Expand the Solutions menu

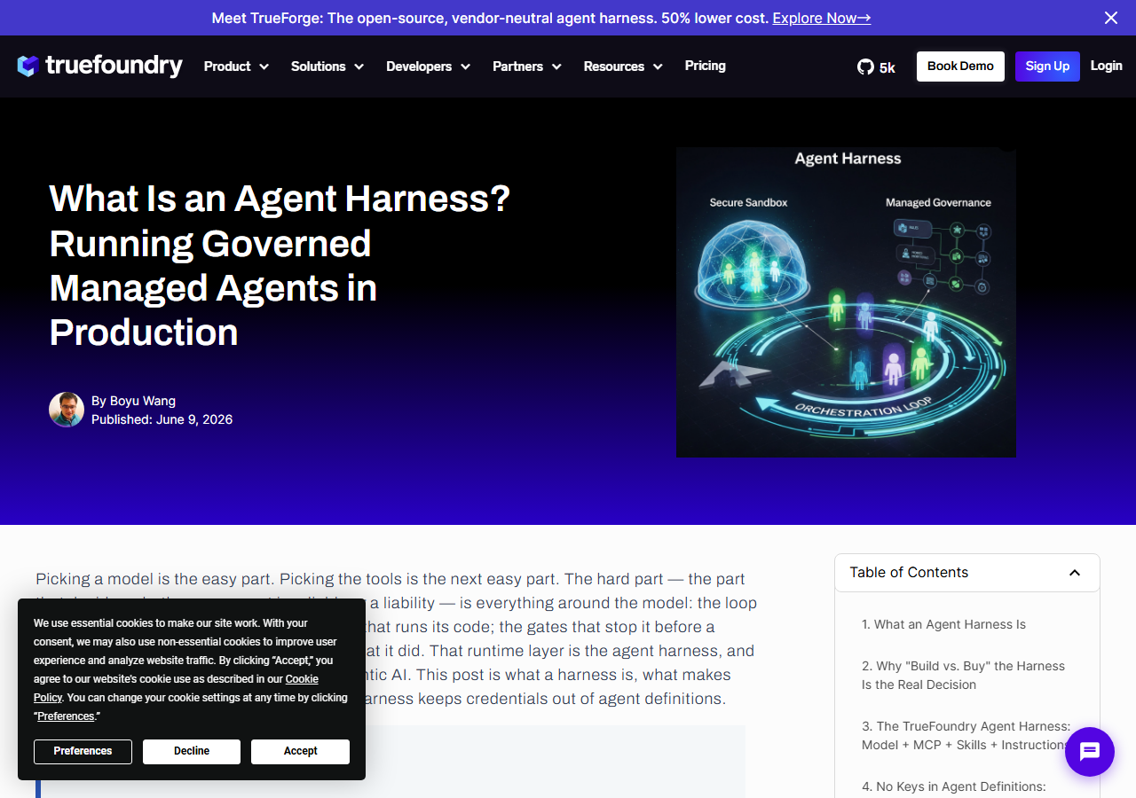[x=327, y=66]
